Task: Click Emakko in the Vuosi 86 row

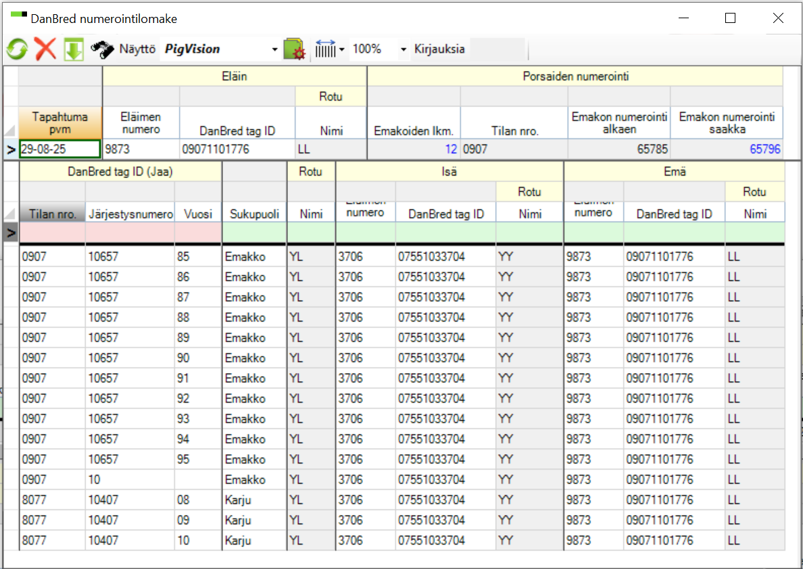Action: click(x=254, y=276)
